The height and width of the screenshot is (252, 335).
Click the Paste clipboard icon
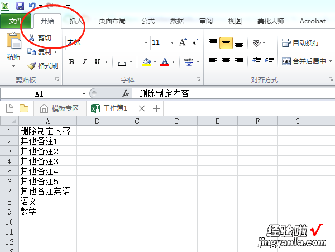[x=14, y=41]
